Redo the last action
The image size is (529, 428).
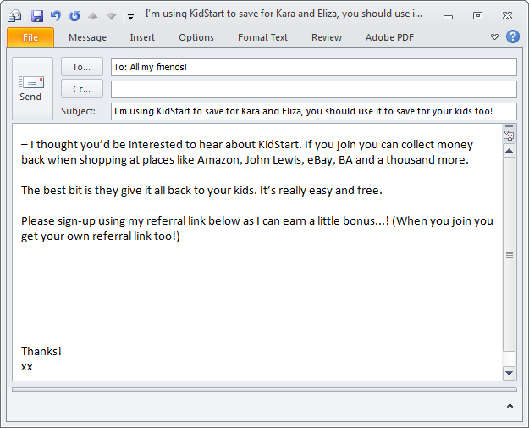74,16
